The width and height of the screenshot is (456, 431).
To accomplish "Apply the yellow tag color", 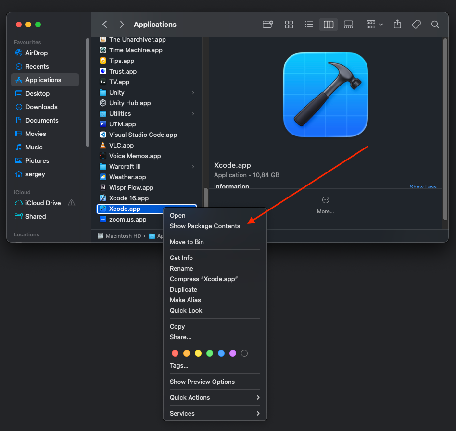I will point(198,353).
